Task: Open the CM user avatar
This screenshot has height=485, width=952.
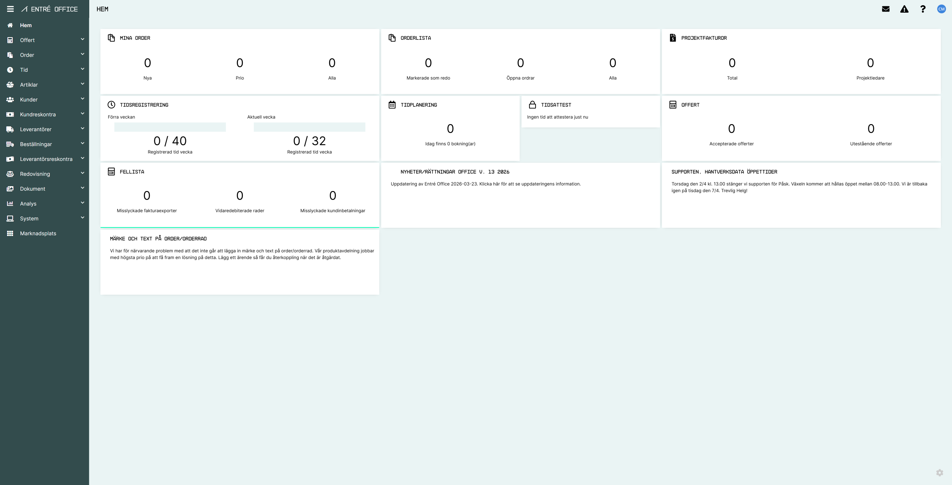Action: (x=941, y=9)
